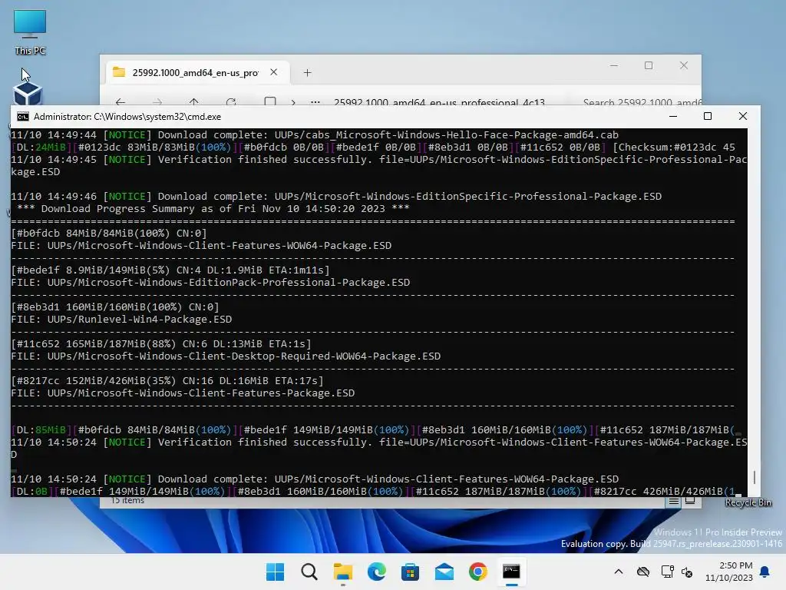786x590 pixels.
Task: Maximize the File Explorer window
Action: tap(649, 66)
